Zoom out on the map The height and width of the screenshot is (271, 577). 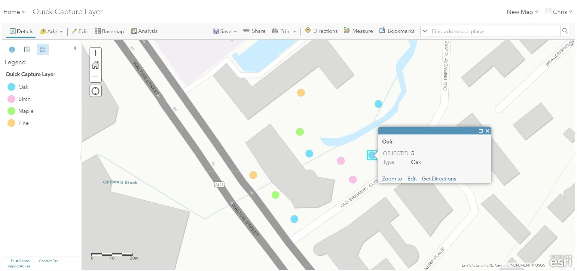pyautogui.click(x=95, y=76)
